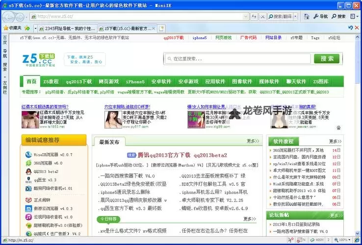362x245 pixels.
Task: Click the QQ2013 beta2 penguin icon
Action: point(28,171)
